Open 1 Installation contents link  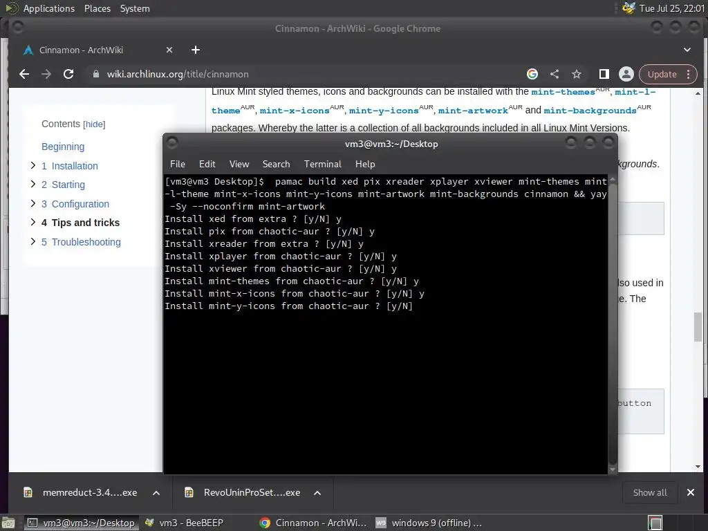click(70, 166)
